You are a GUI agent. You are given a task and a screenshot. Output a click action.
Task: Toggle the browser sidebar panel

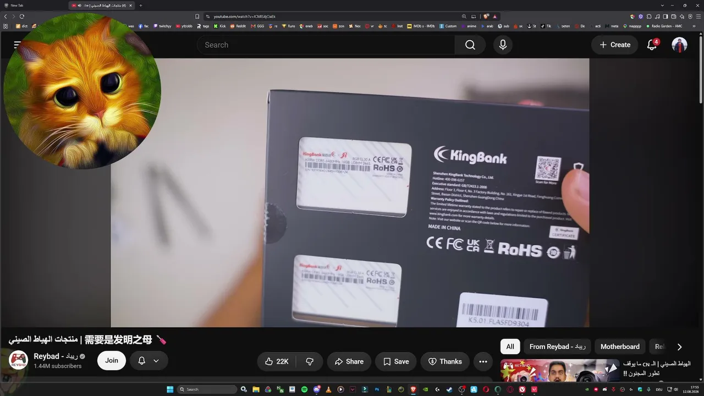click(665, 16)
